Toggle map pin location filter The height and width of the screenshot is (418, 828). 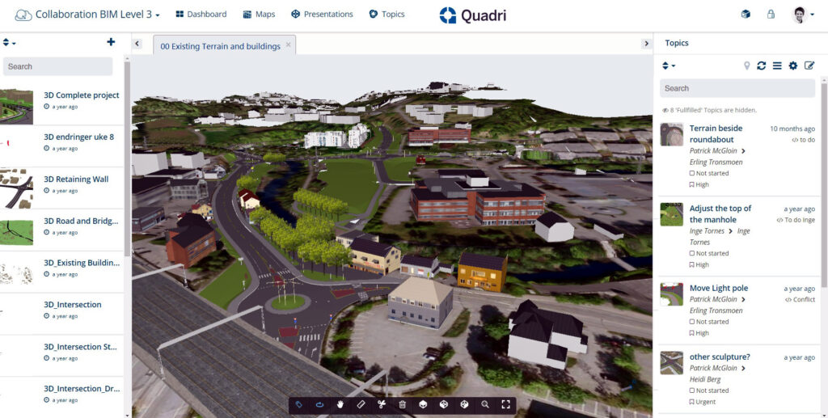746,65
